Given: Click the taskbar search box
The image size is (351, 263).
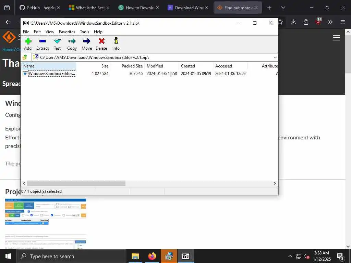Looking at the screenshot, I should coord(71,256).
